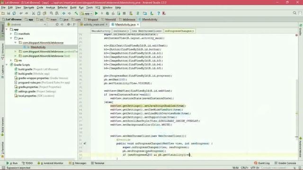Screen dimensions: 303x170
Task: Click the LetsBrowse navigation bar crumb
Action: click(12, 19)
